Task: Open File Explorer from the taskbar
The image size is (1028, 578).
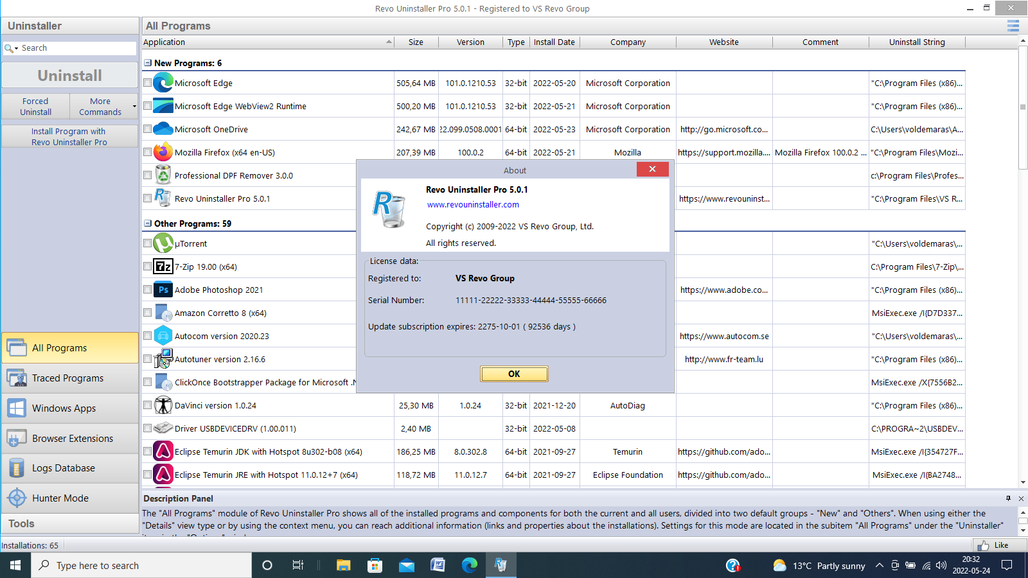Action: pyautogui.click(x=344, y=565)
